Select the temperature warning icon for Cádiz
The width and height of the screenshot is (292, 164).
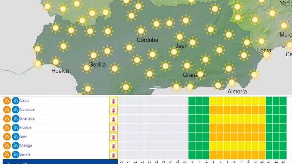[x=113, y=101]
